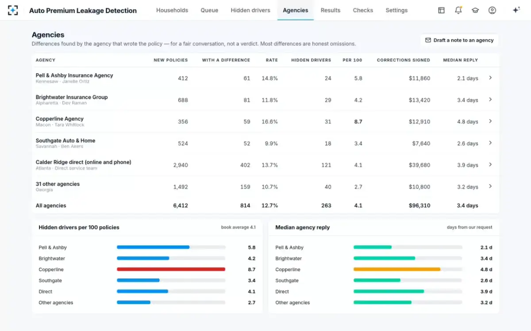
Task: Sort by the Agency column header
Action: [46, 60]
